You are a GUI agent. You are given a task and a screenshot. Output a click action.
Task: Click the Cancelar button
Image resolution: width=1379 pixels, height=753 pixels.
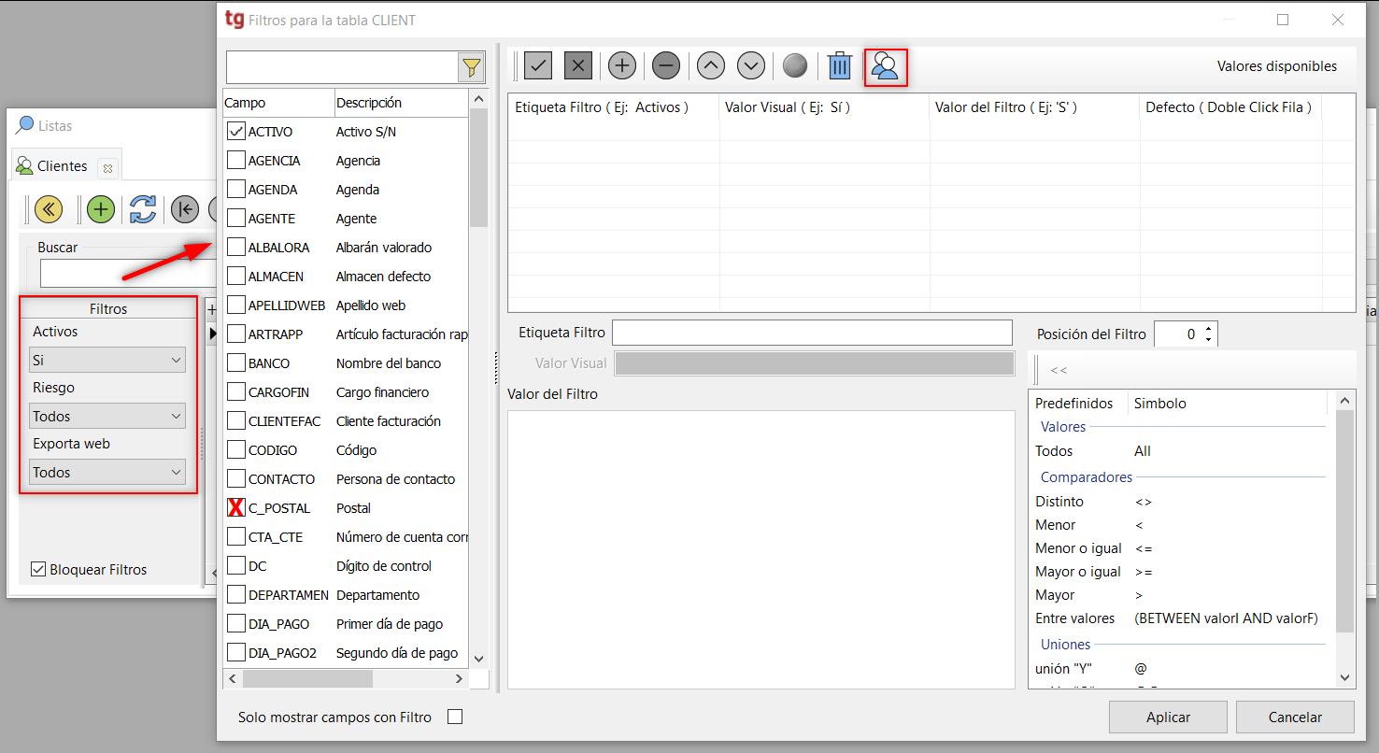pyautogui.click(x=1295, y=717)
